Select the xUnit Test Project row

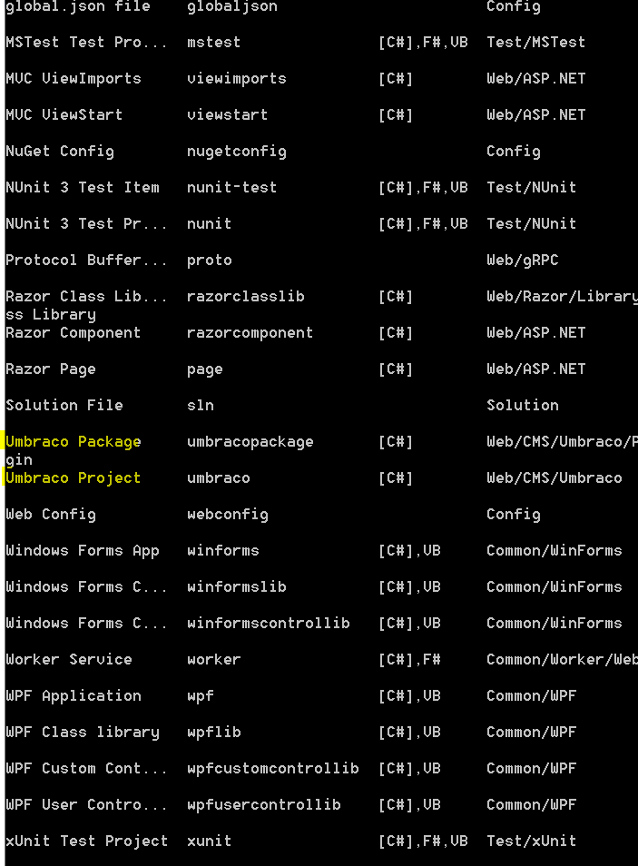tap(319, 841)
